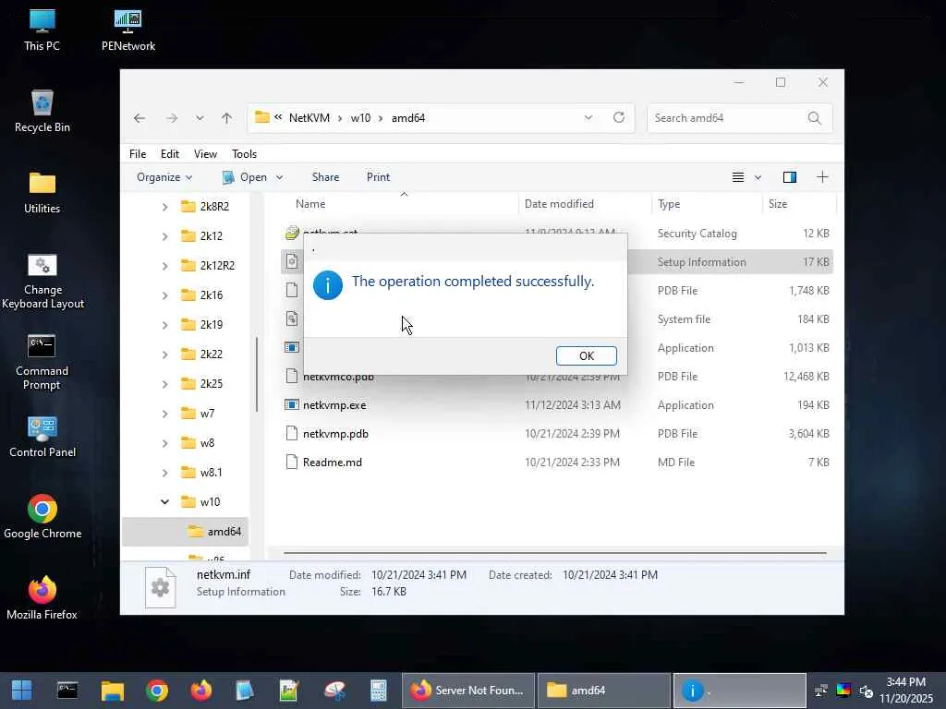Launch Mozilla Firefox from desktop
The width and height of the screenshot is (946, 709).
click(x=42, y=598)
